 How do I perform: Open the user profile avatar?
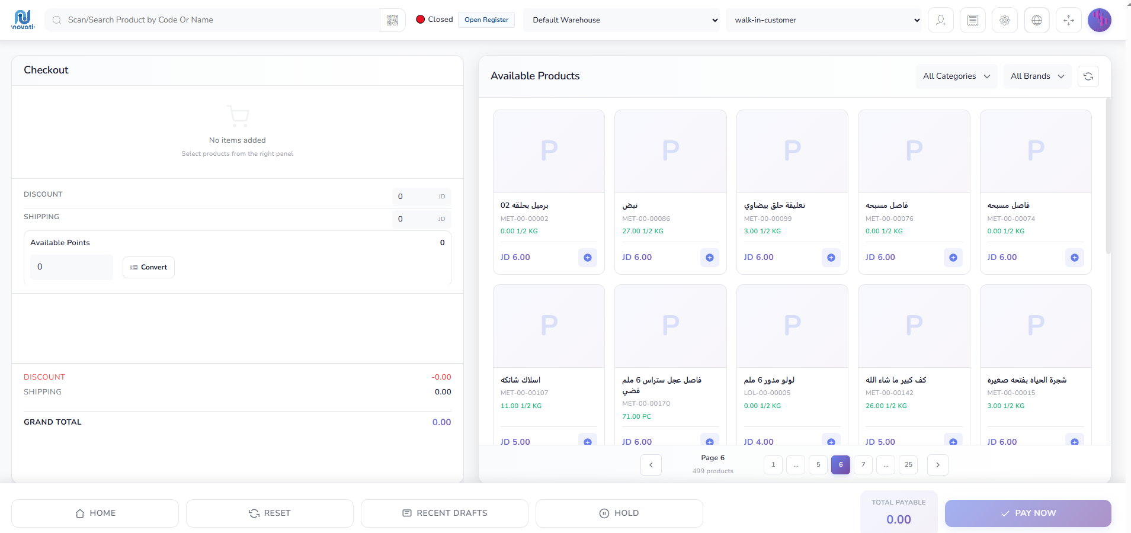[1099, 20]
